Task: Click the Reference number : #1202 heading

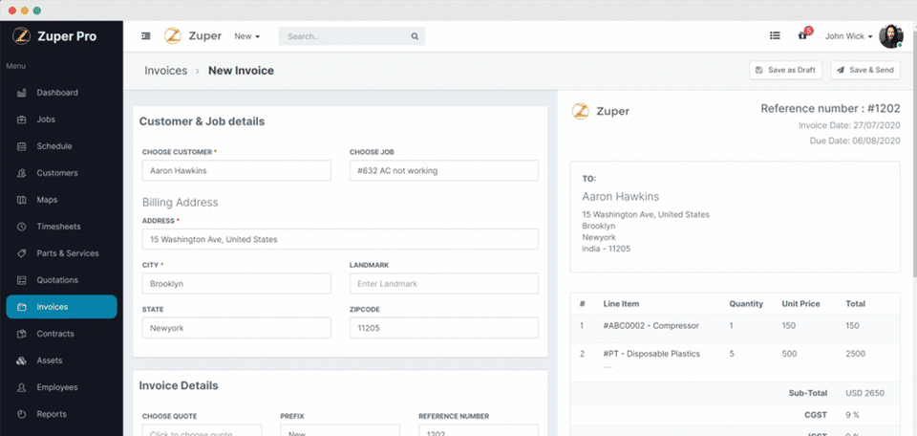Action: point(830,108)
